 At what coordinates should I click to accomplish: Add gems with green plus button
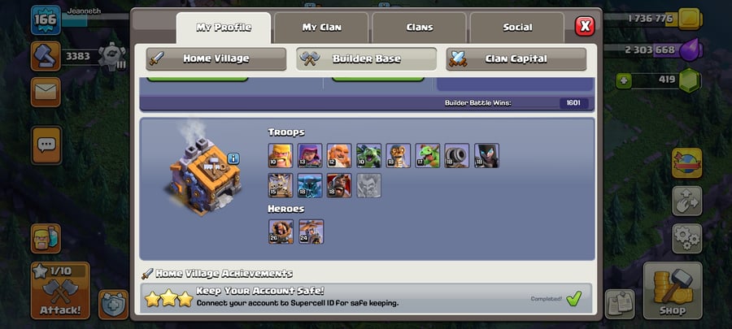pos(623,81)
